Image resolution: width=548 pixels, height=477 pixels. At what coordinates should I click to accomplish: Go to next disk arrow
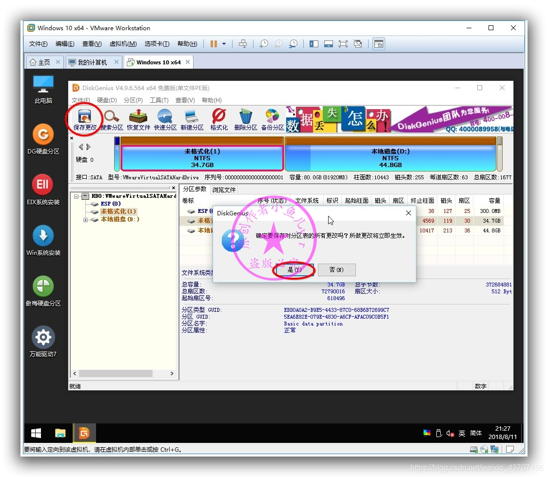click(88, 147)
